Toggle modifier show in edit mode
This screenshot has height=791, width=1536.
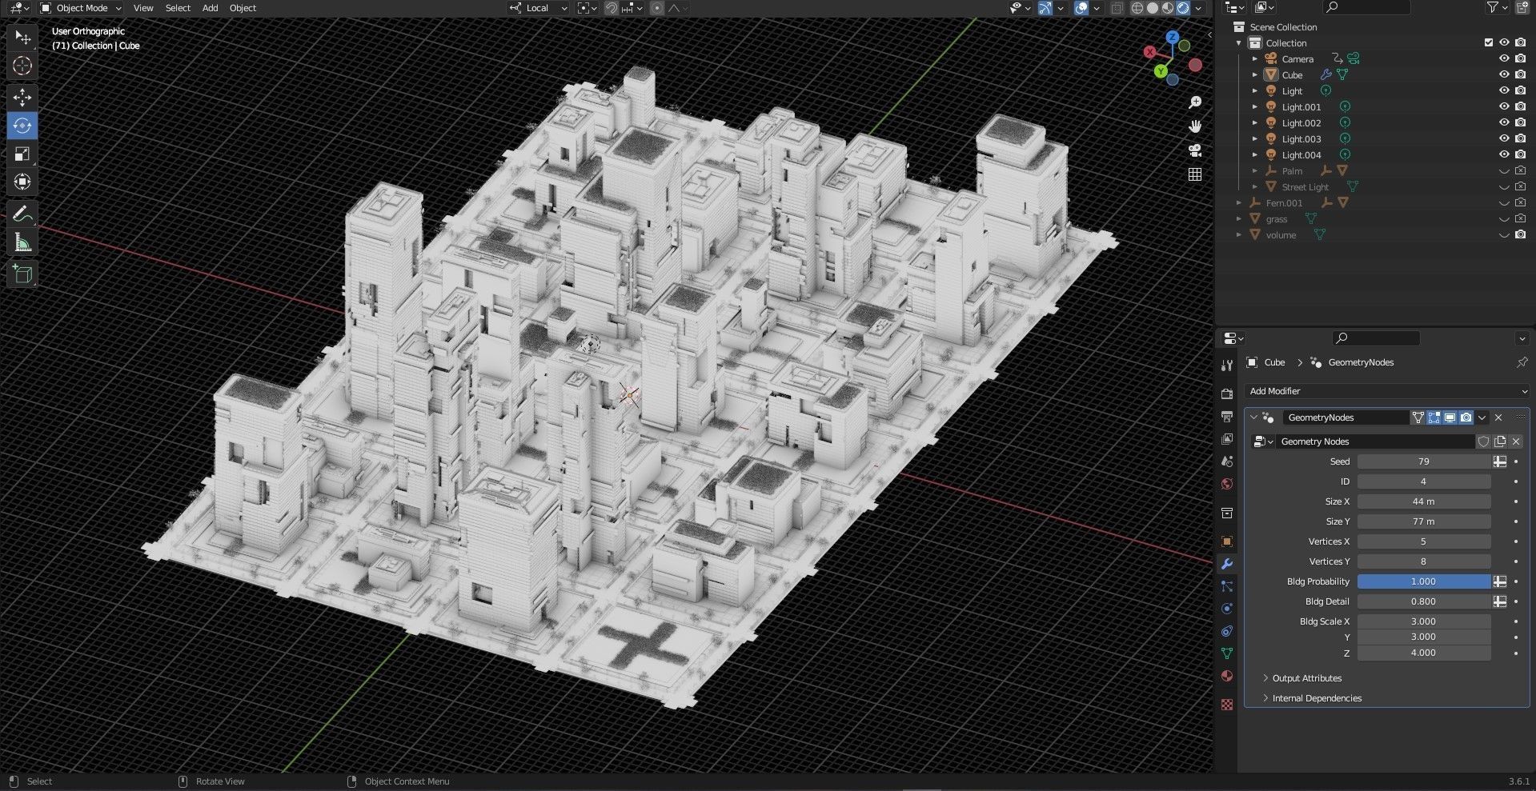tap(1434, 417)
